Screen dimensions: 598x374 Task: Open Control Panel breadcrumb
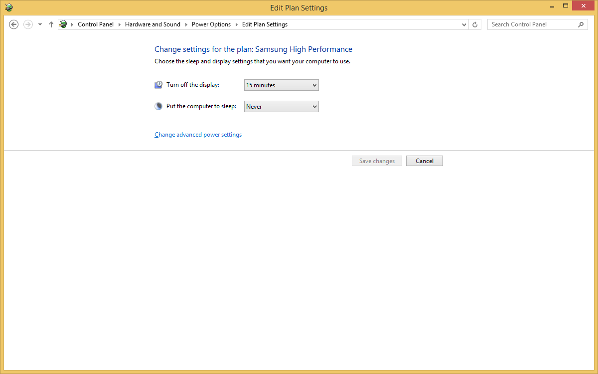[x=96, y=24]
